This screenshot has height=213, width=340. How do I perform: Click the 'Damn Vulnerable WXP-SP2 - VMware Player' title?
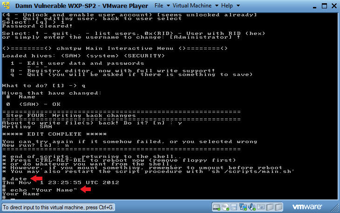pyautogui.click(x=82, y=6)
